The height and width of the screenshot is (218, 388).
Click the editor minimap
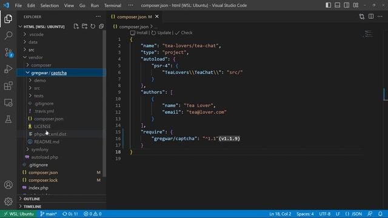point(368,34)
